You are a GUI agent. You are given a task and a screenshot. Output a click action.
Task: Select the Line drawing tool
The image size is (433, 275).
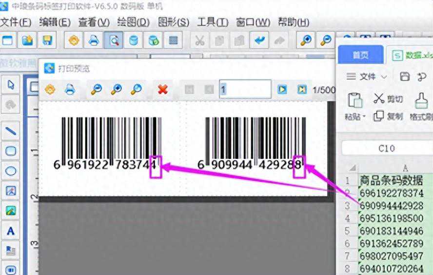click(x=11, y=131)
